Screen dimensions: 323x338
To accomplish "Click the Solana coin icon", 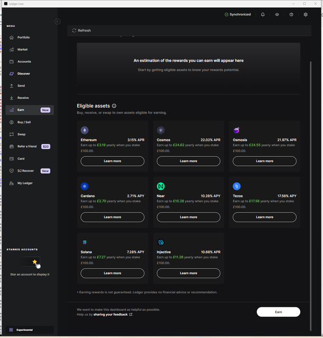I will [x=85, y=242].
